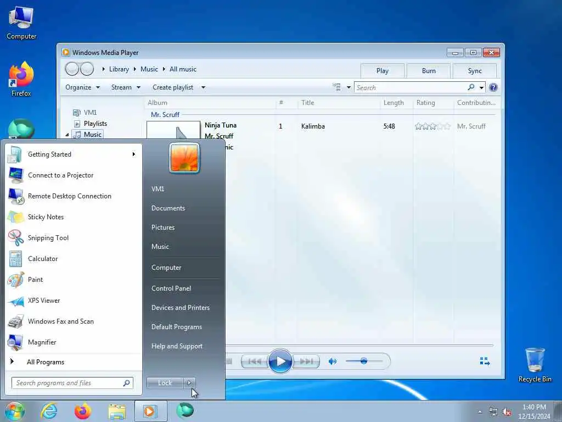Screen dimensions: 562x422
Task: Rate Kalimba using the star rating
Action: (432, 126)
